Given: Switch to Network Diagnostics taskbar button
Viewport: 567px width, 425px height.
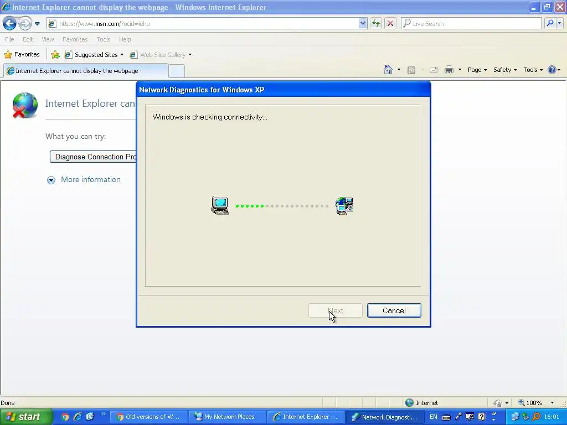Looking at the screenshot, I should coord(384,417).
